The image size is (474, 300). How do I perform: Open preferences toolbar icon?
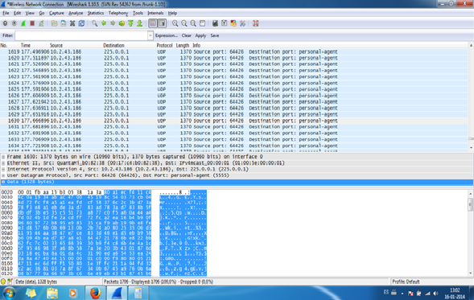coord(242,23)
